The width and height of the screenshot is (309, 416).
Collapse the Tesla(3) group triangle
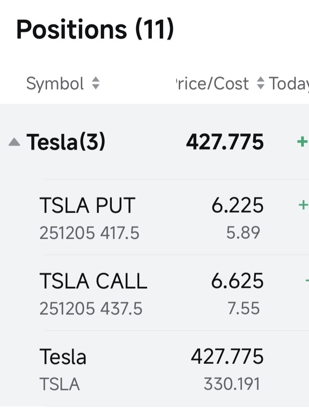click(14, 142)
